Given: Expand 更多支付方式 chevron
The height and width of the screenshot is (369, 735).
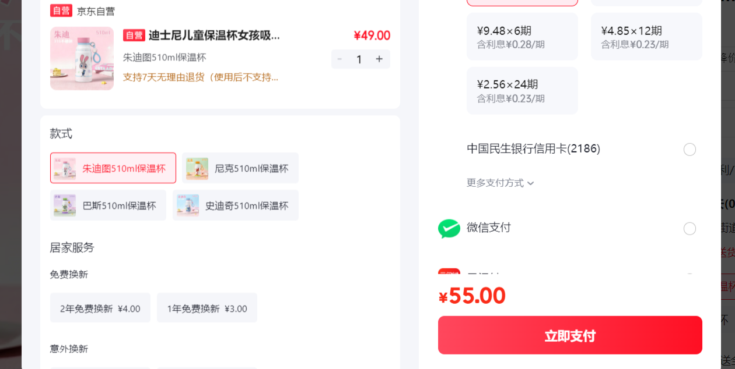Looking at the screenshot, I should 531,183.
